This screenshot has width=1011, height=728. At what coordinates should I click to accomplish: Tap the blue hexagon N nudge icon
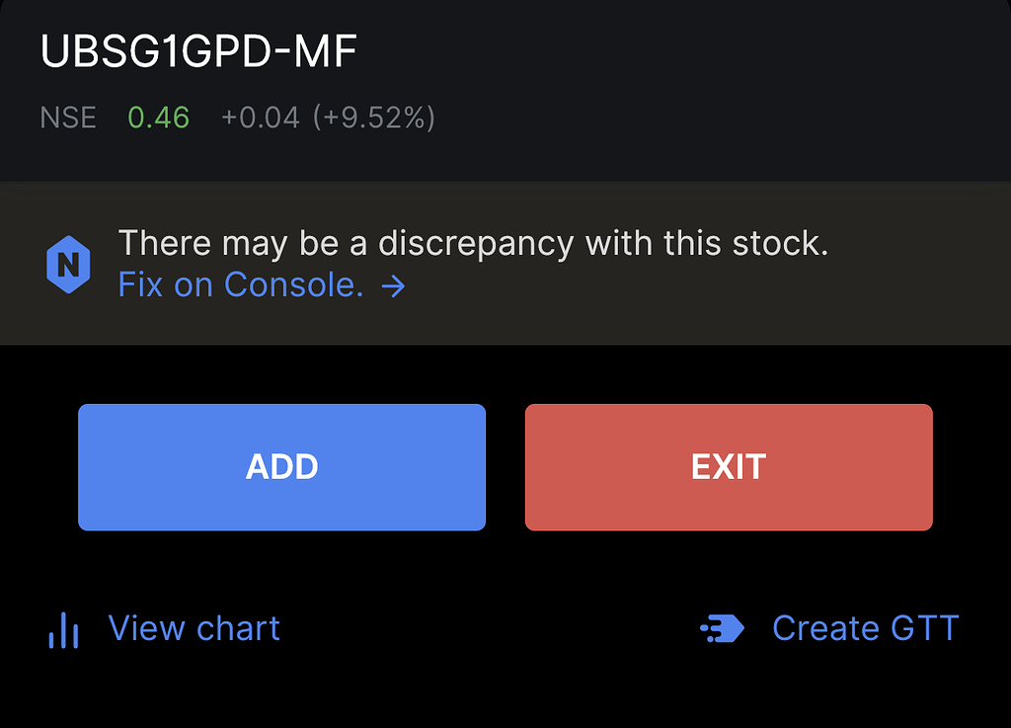click(68, 265)
